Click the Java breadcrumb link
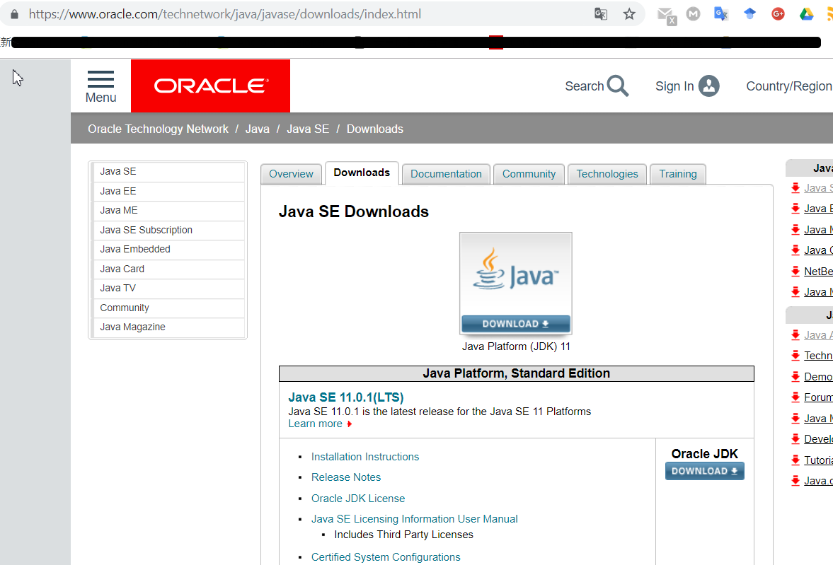Image resolution: width=833 pixels, height=565 pixels. click(x=257, y=129)
